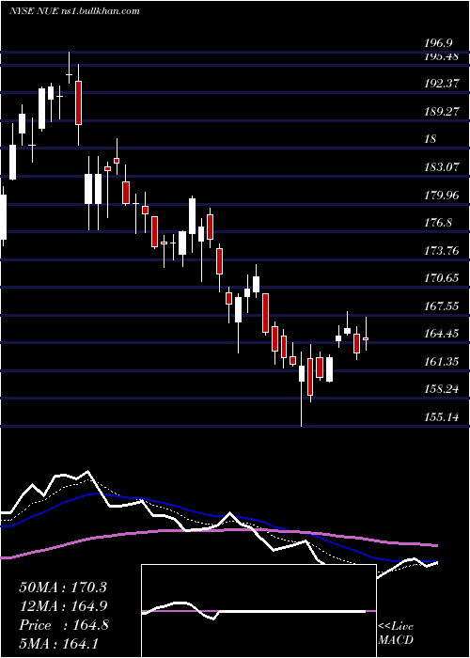The width and height of the screenshot is (470, 658).
Task: Click the 189.27 price level label
Action: (442, 113)
